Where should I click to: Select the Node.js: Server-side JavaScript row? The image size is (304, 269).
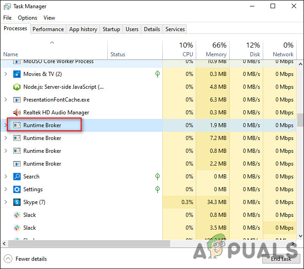pos(149,87)
